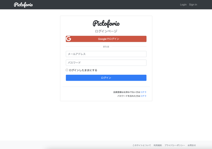Open このサイトについて in the footer
The image size is (212, 149).
click(142, 145)
